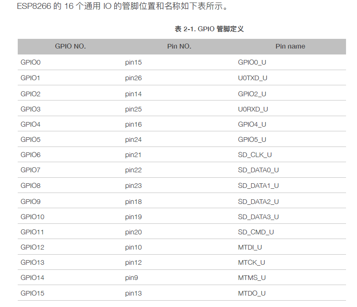Image resolution: width=357 pixels, height=307 pixels.
Task: Click the intro sentence starting with ESP8266
Action: (x=122, y=6)
